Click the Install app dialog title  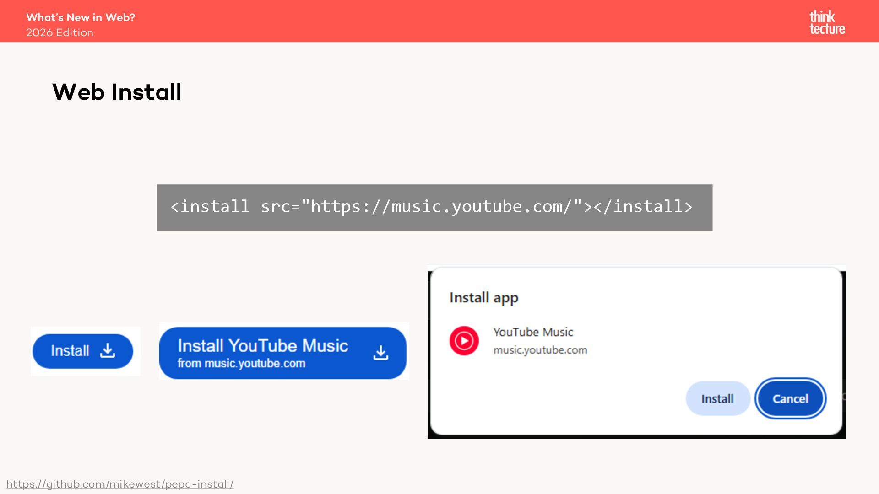point(483,298)
